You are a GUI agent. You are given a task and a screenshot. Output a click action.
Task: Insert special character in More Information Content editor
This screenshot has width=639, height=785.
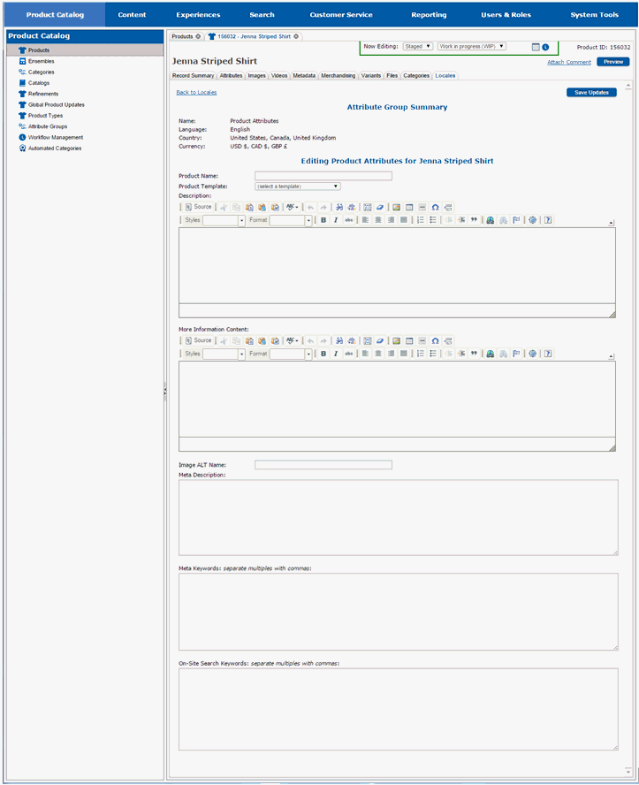coord(435,341)
